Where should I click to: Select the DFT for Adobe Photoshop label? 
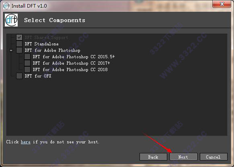(x=52, y=50)
